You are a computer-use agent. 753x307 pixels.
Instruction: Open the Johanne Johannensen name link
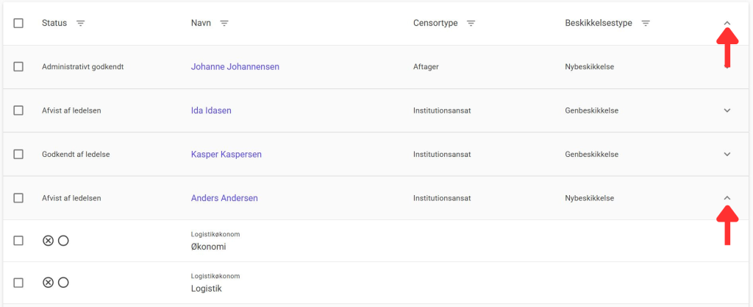pyautogui.click(x=235, y=67)
